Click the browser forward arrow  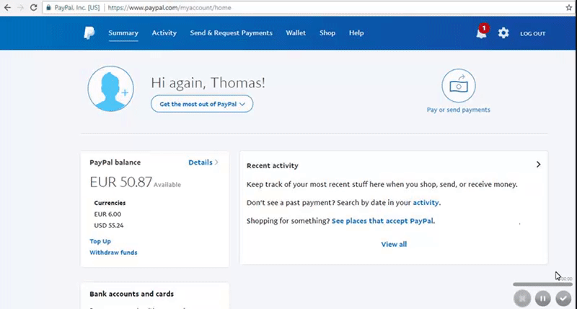pyautogui.click(x=20, y=7)
